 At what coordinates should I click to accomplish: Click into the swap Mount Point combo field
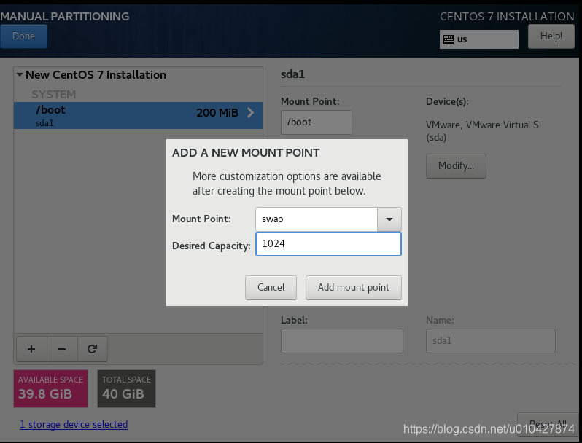point(317,219)
